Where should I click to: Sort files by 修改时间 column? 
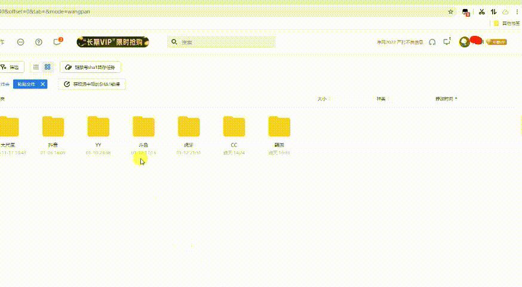[445, 98]
